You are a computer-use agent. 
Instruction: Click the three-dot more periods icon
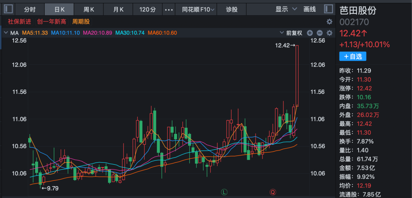(168, 10)
